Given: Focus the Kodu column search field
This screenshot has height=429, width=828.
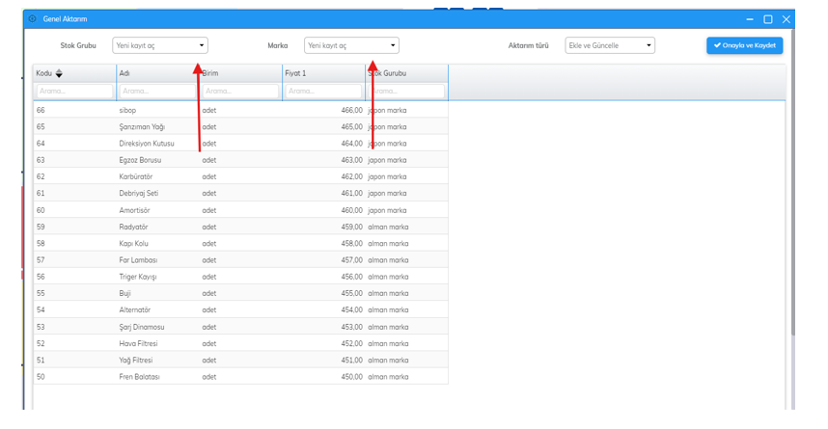Looking at the screenshot, I should 74,91.
